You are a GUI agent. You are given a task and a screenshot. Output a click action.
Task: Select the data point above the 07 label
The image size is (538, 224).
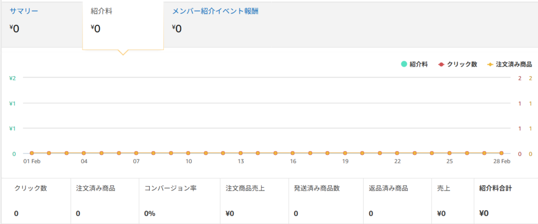(x=136, y=153)
